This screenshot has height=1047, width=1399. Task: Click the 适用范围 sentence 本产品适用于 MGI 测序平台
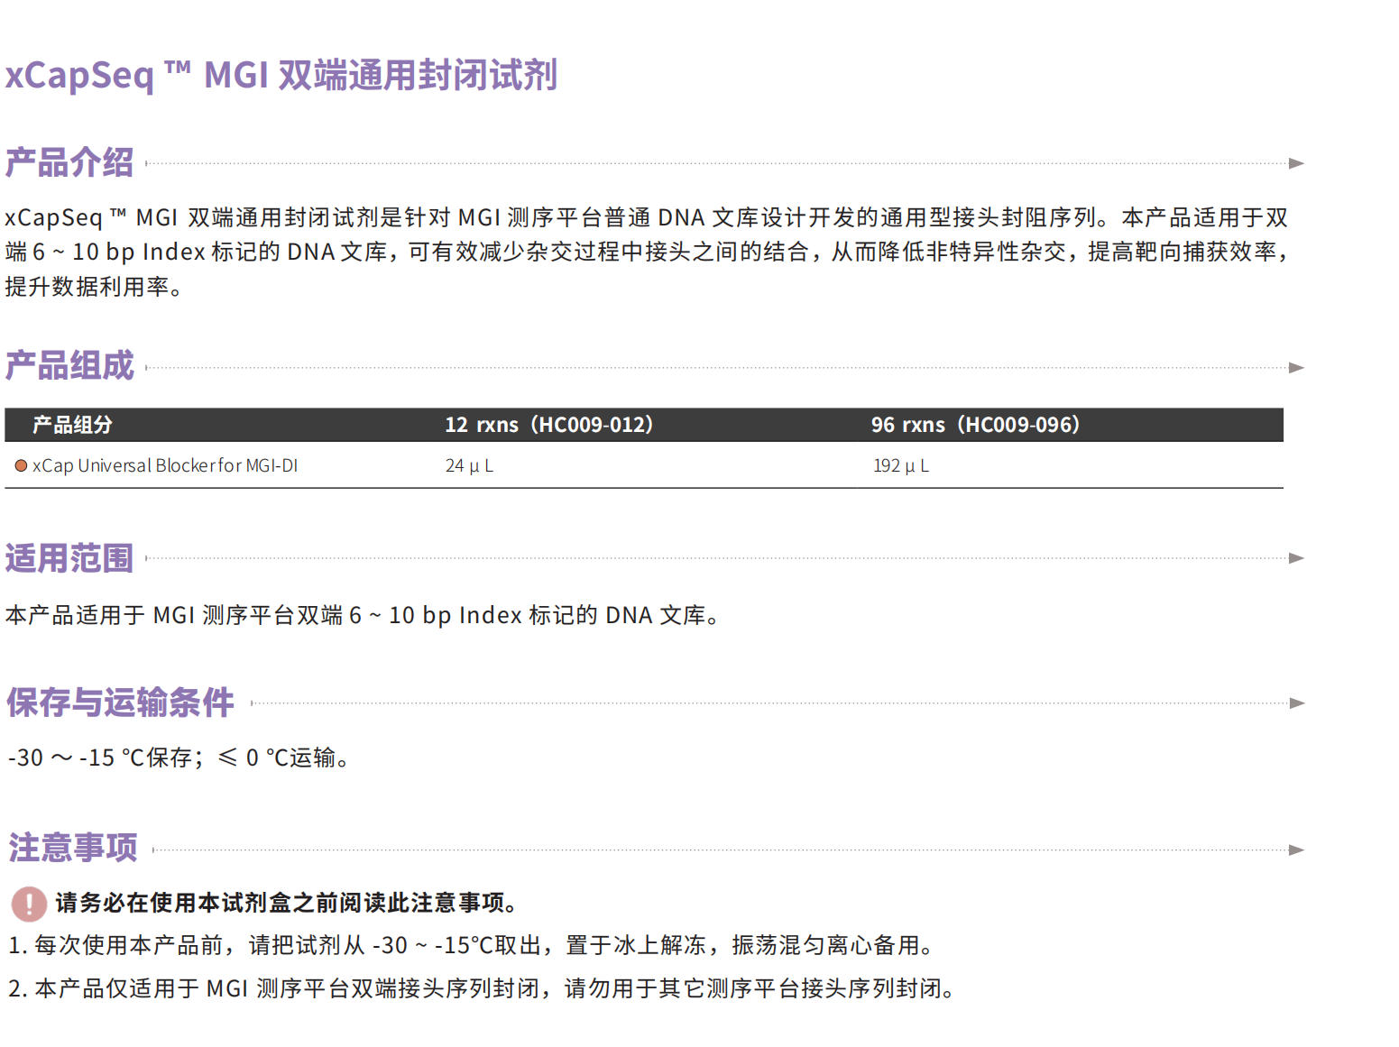(x=362, y=615)
